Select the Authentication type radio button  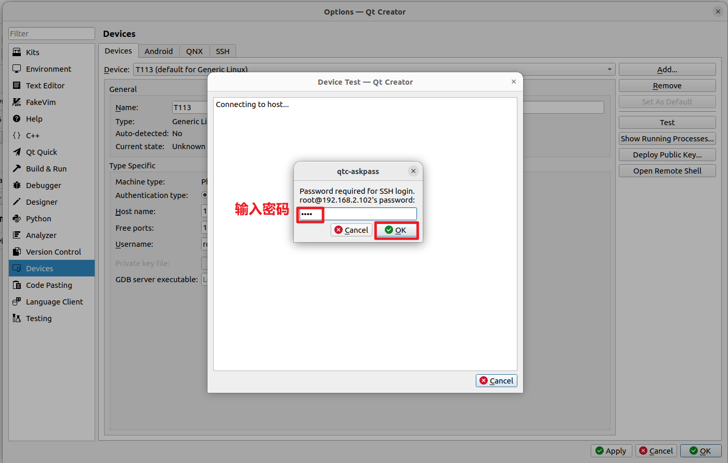click(204, 195)
